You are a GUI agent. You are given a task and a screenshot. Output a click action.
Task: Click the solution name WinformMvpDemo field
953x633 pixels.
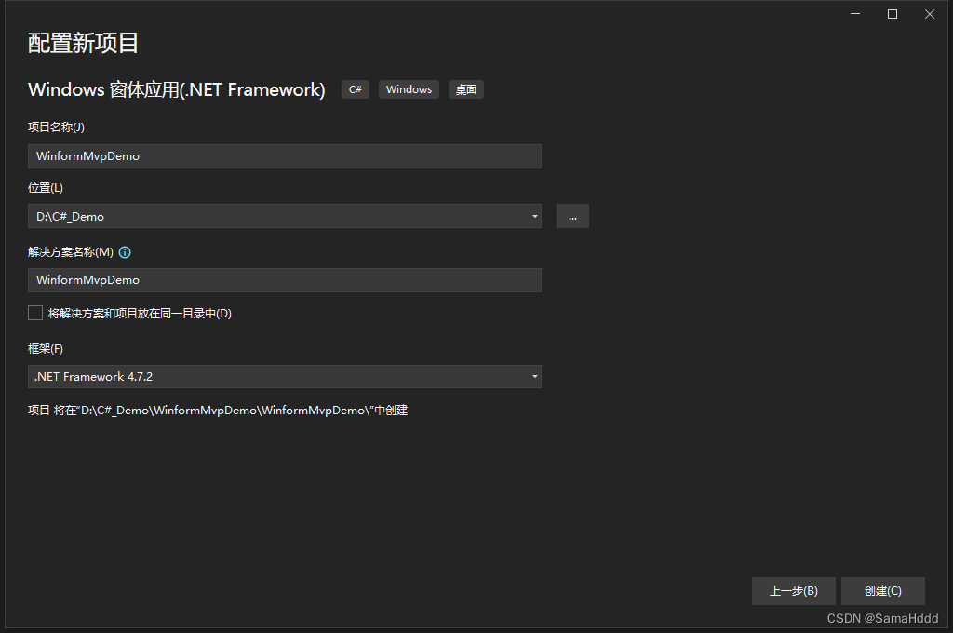point(284,279)
